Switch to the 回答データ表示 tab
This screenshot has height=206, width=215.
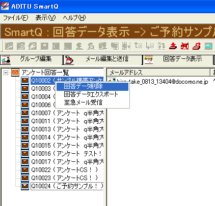click(x=178, y=59)
